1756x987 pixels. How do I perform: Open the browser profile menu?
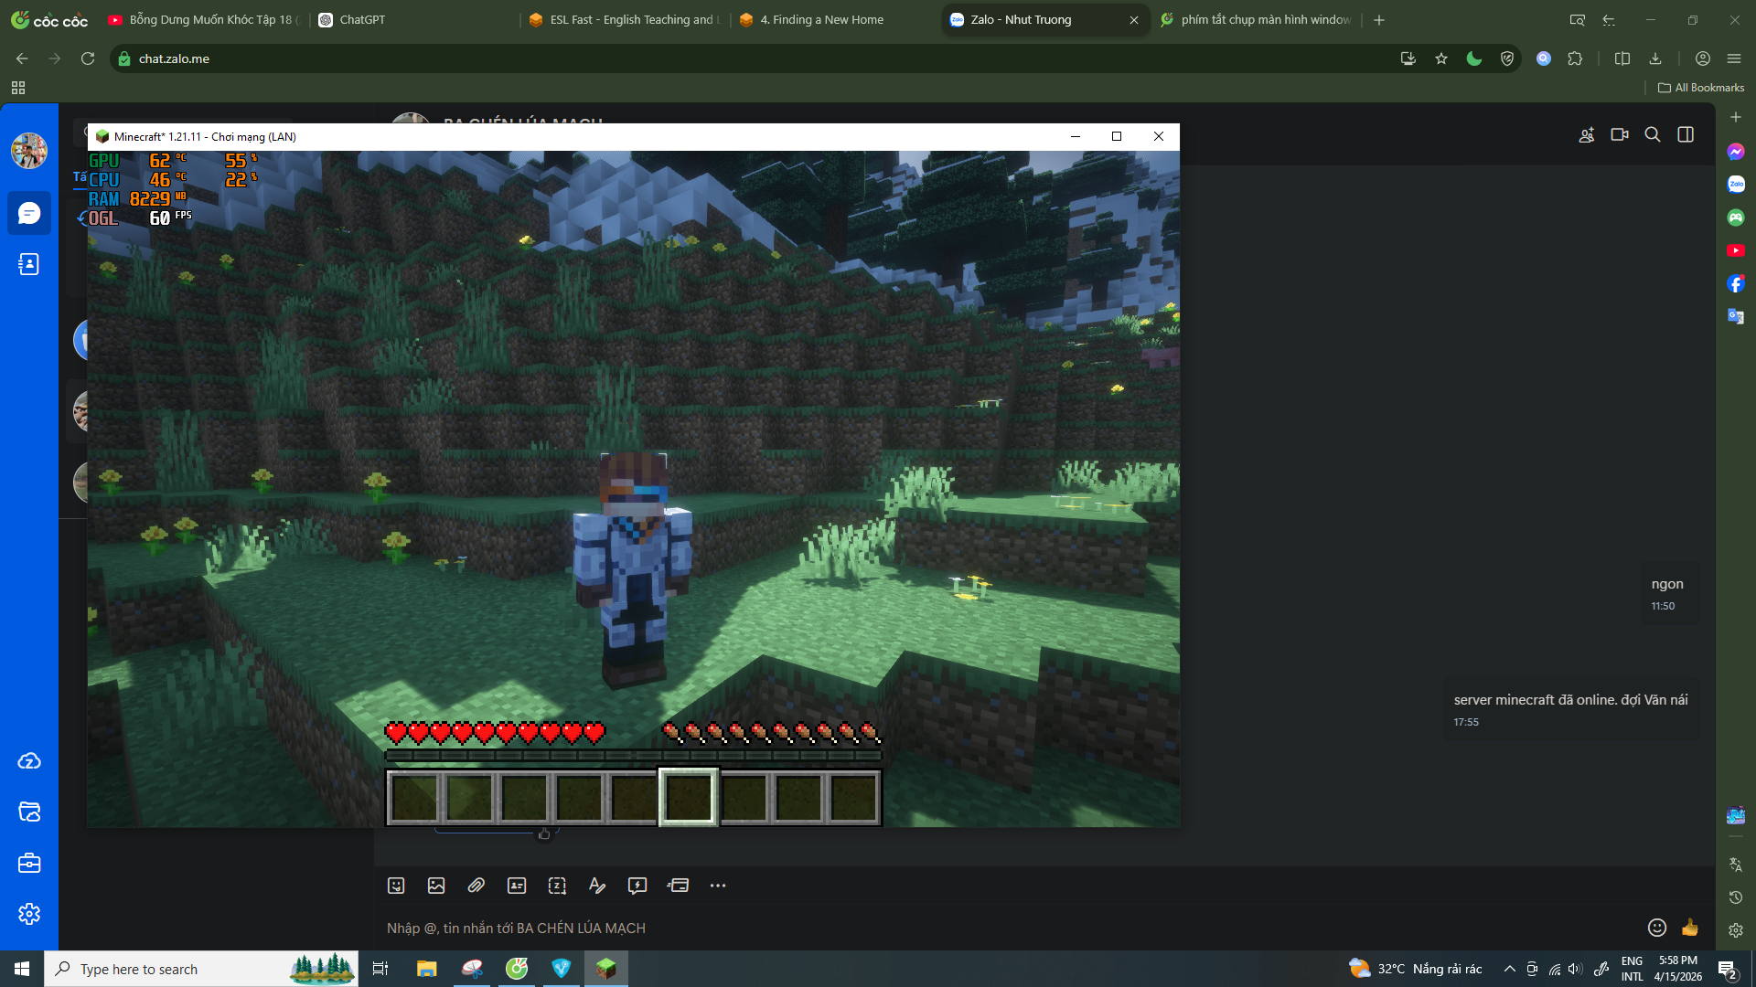pos(1703,58)
